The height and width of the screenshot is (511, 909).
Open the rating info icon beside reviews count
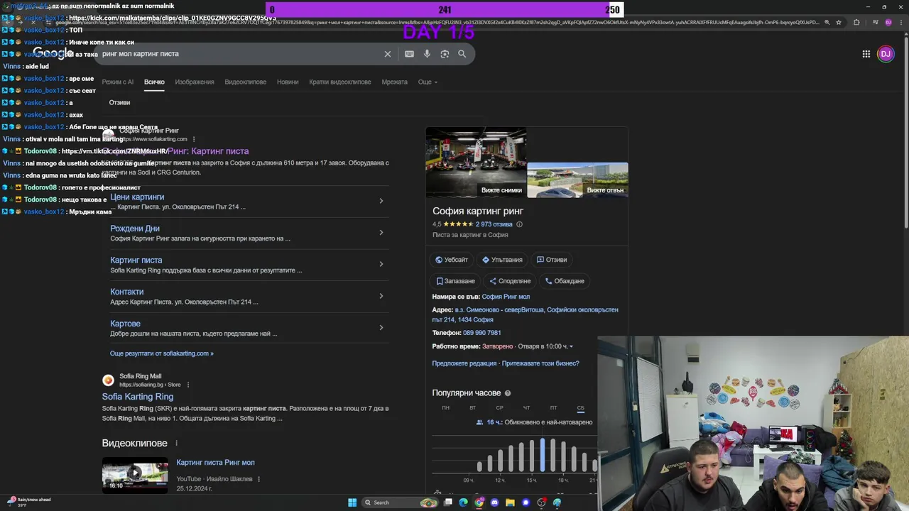(x=519, y=224)
